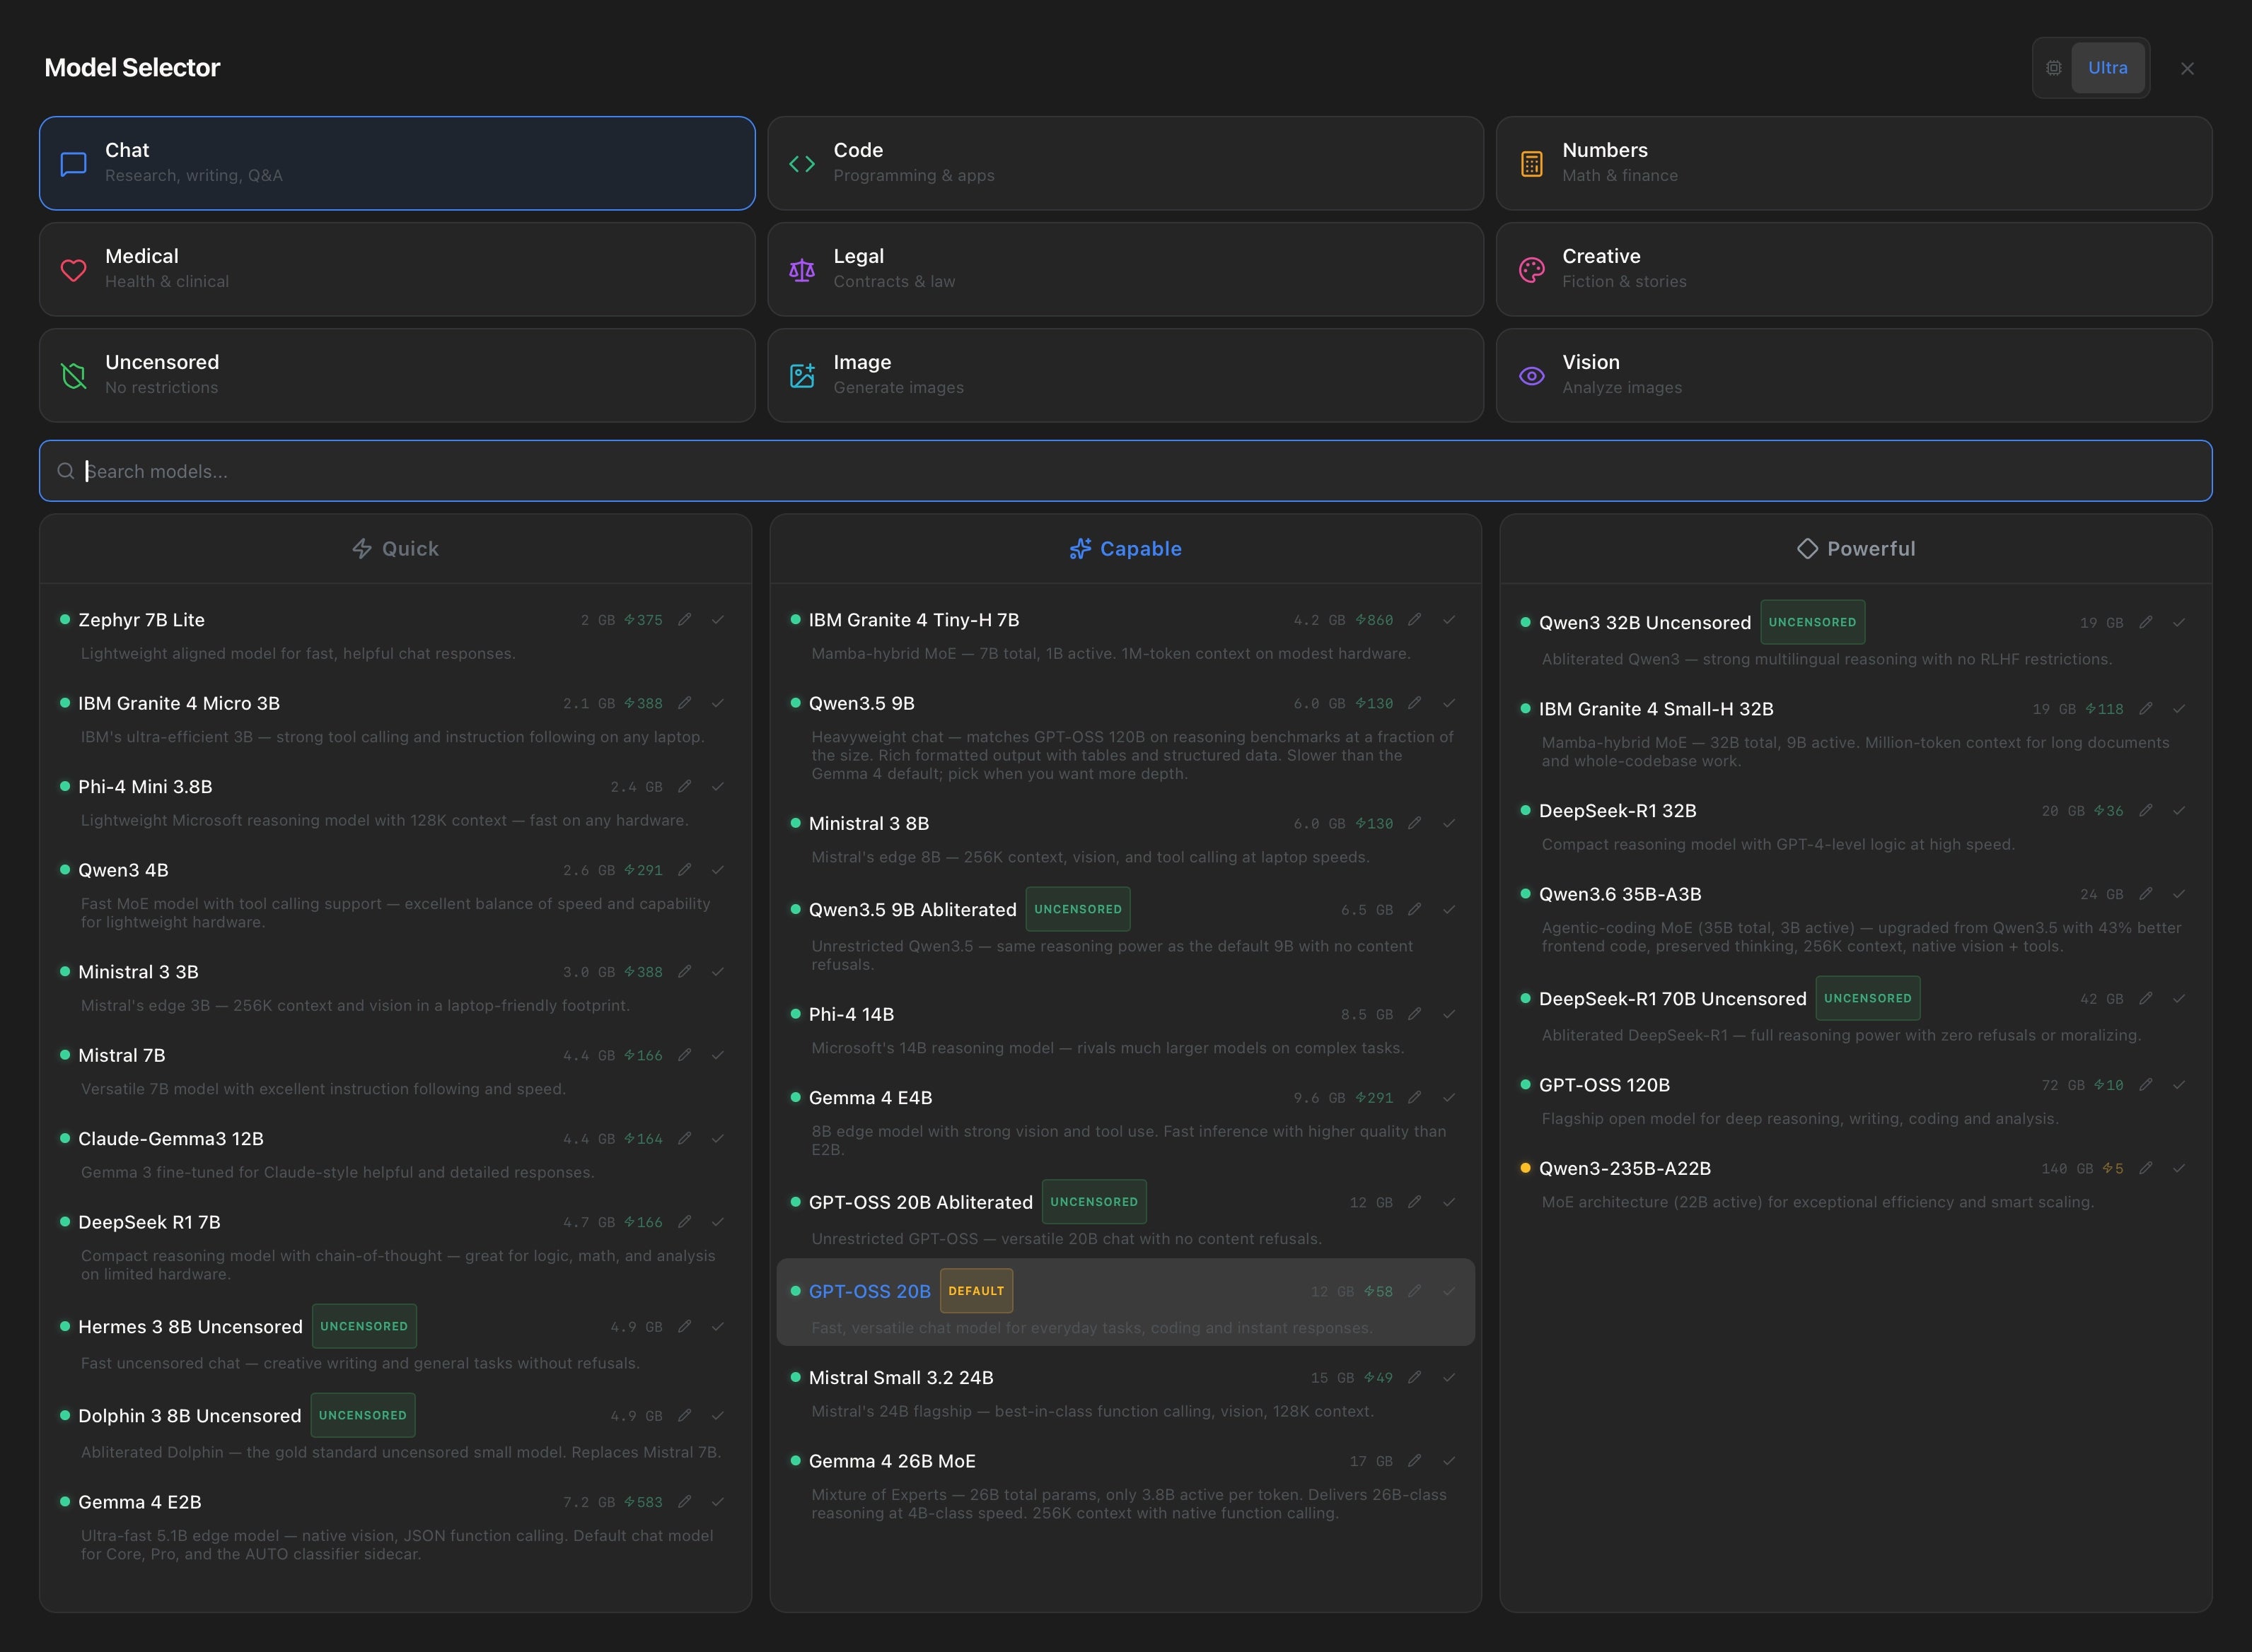Click the edit pencil for Qwen3 32B Uncensored
Viewport: 2252px width, 1652px height.
(x=2146, y=622)
